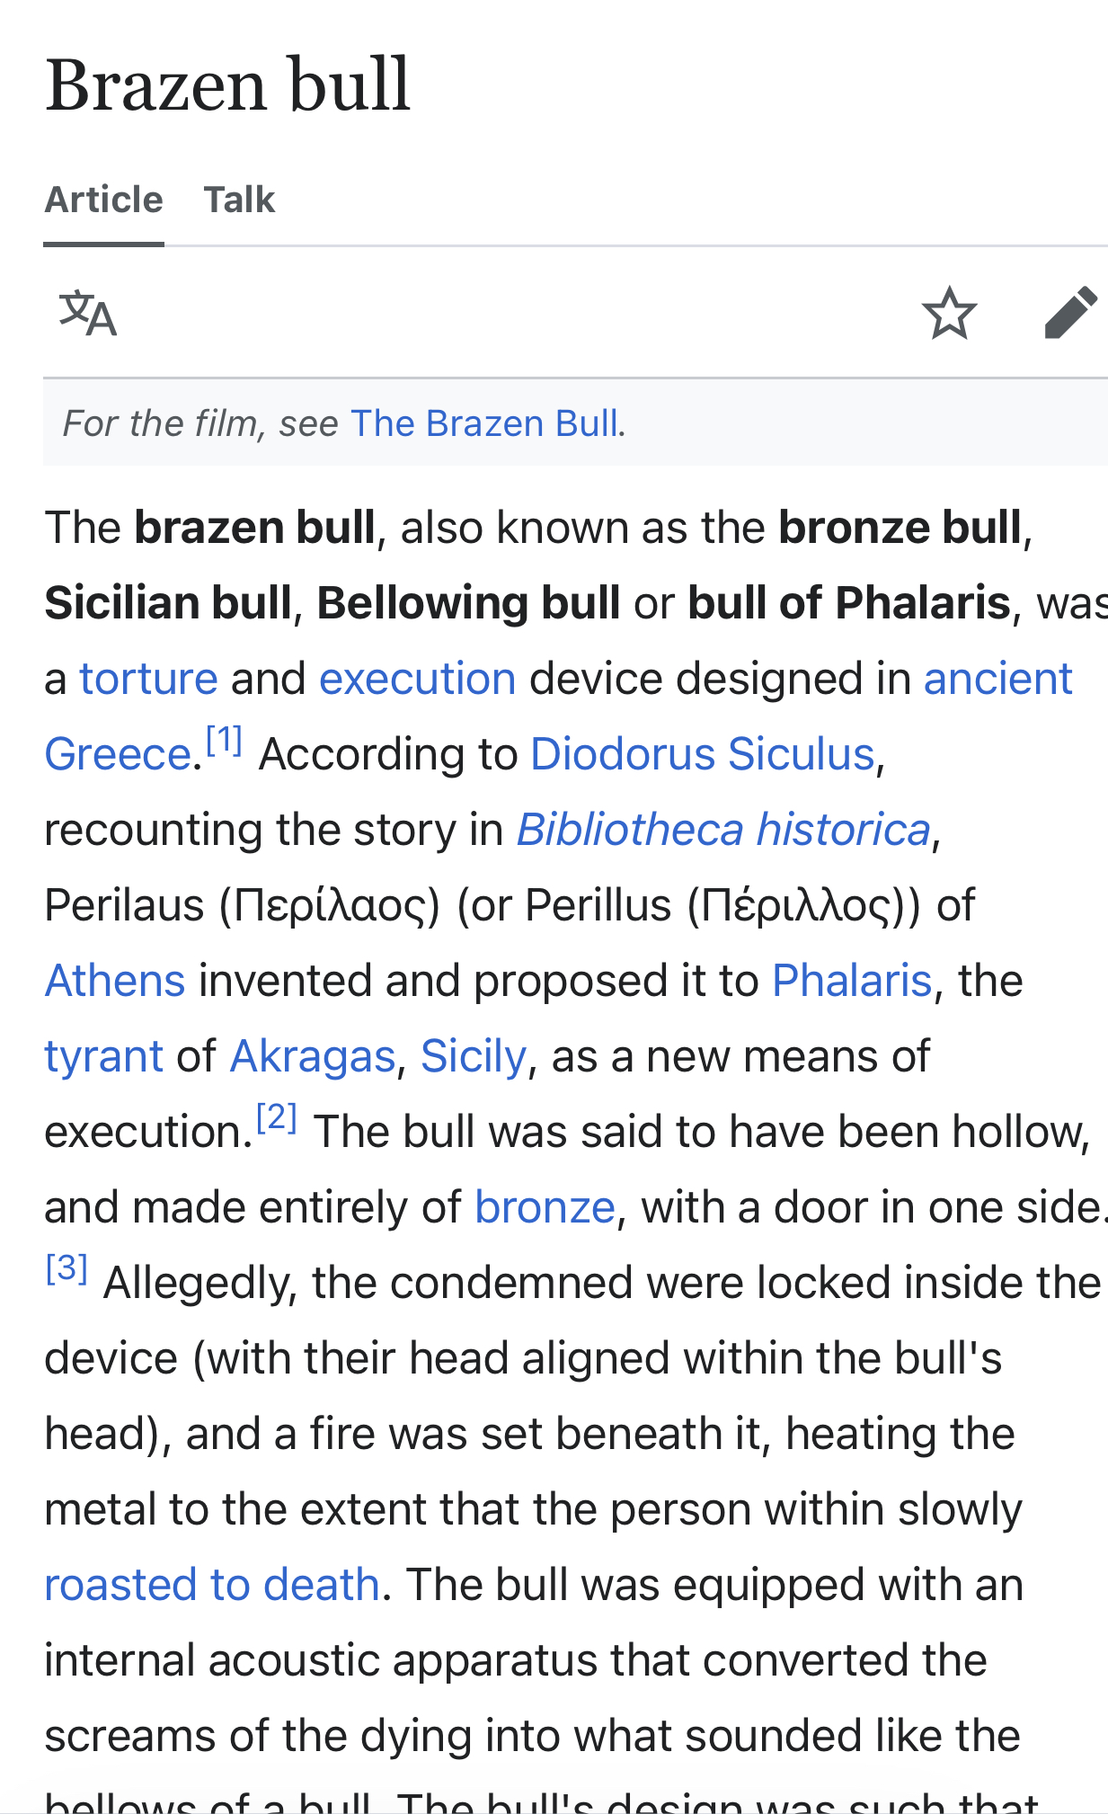The image size is (1108, 1814).
Task: Select the Article tab
Action: click(104, 200)
